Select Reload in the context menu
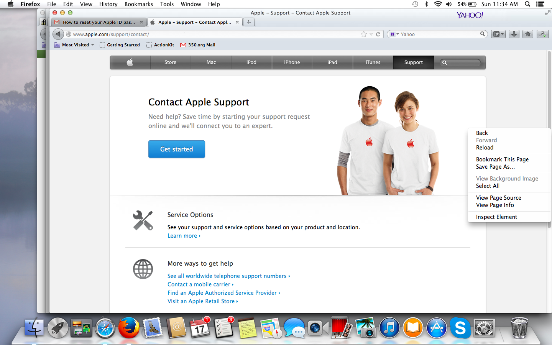Screen dimensions: 552x345 [509, 148]
